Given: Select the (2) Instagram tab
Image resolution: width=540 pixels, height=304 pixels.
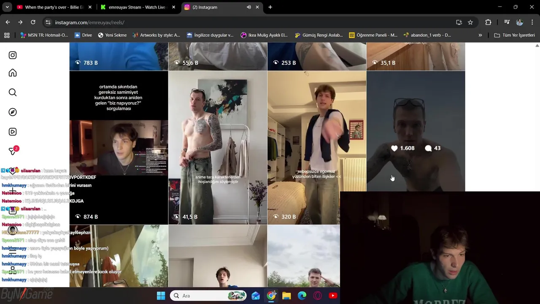Looking at the screenshot, I should tap(222, 7).
